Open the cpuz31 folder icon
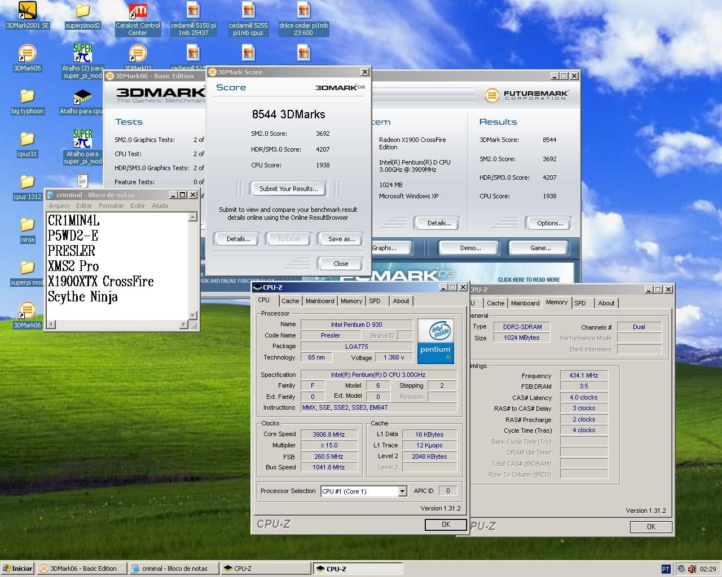This screenshot has width=722, height=577. (x=27, y=144)
